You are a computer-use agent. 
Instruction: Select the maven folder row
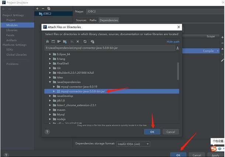(112, 110)
